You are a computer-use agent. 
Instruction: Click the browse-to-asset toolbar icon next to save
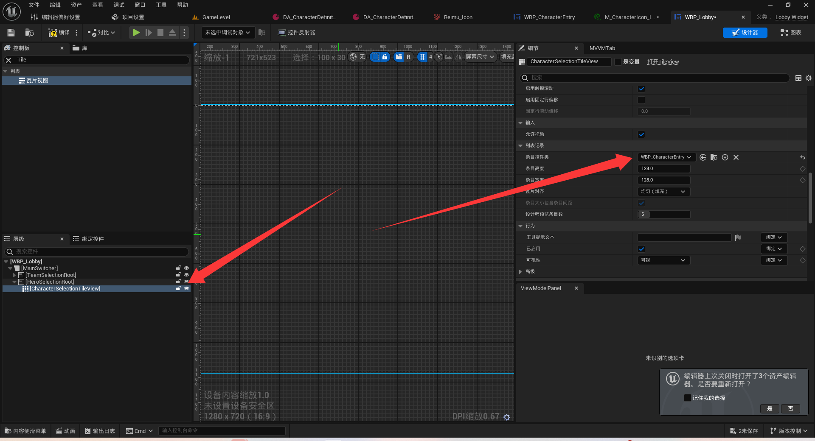[29, 33]
